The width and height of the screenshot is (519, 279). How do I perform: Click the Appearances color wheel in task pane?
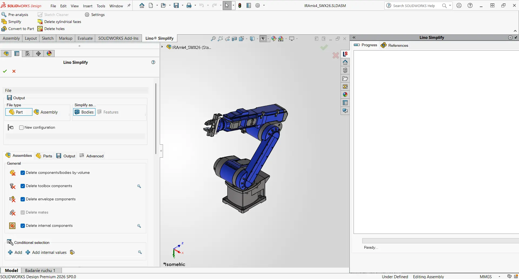point(345,95)
